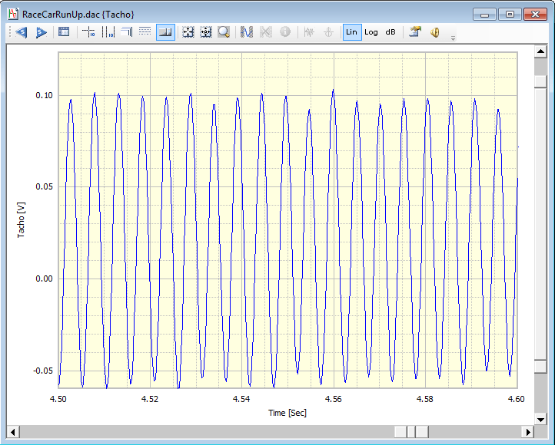555x445 pixels.
Task: Click the next (right arrow) navigation icon
Action: click(42, 32)
